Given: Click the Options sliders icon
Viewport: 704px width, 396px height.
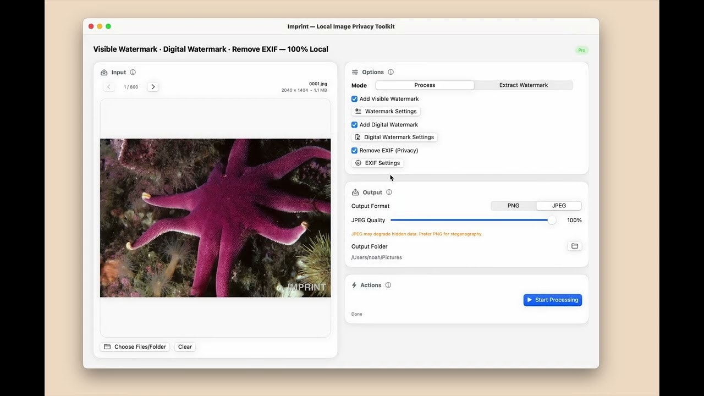Looking at the screenshot, I should tap(355, 72).
